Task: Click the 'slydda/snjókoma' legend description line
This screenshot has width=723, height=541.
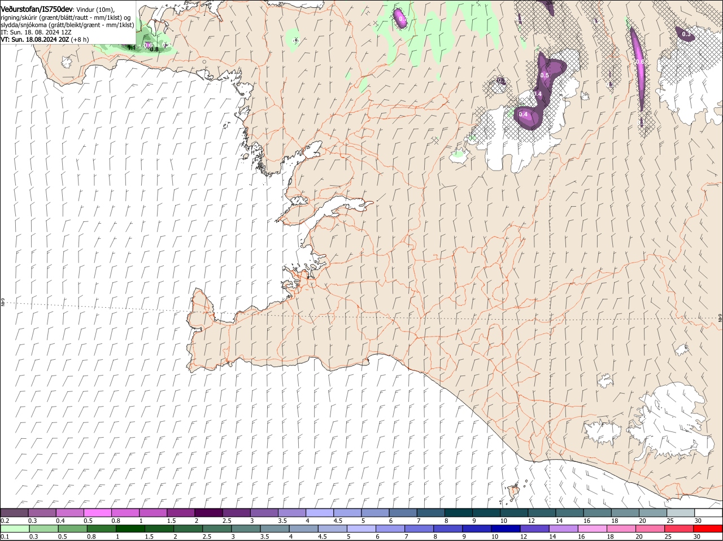Action: [67, 25]
